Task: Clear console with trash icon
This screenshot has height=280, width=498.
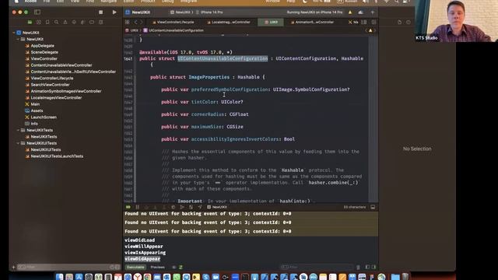Action: (x=358, y=268)
